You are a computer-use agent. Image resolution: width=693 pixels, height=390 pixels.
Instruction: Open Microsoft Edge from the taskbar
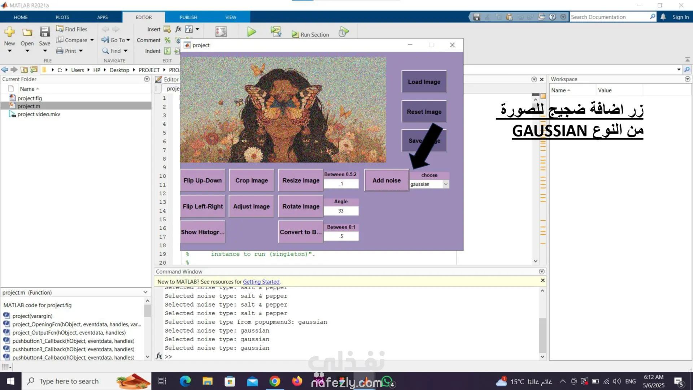[x=185, y=381]
